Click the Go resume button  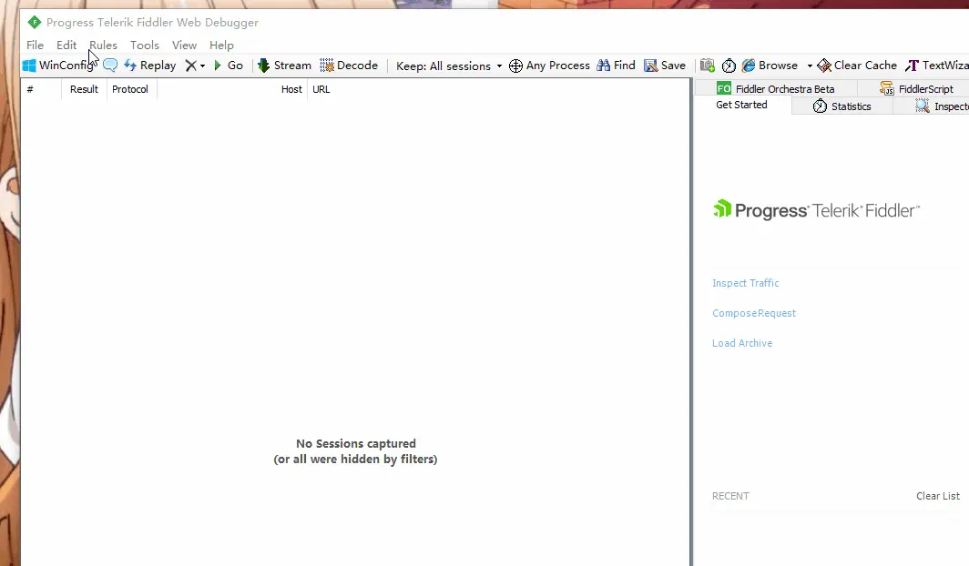pos(228,66)
